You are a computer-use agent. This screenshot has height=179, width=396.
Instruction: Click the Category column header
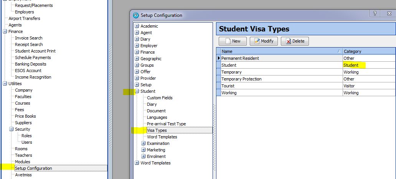pos(368,51)
